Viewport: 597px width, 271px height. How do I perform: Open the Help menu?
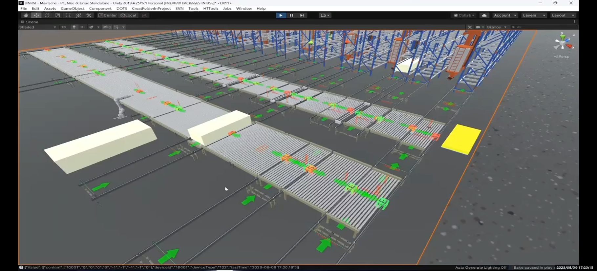pyautogui.click(x=261, y=9)
